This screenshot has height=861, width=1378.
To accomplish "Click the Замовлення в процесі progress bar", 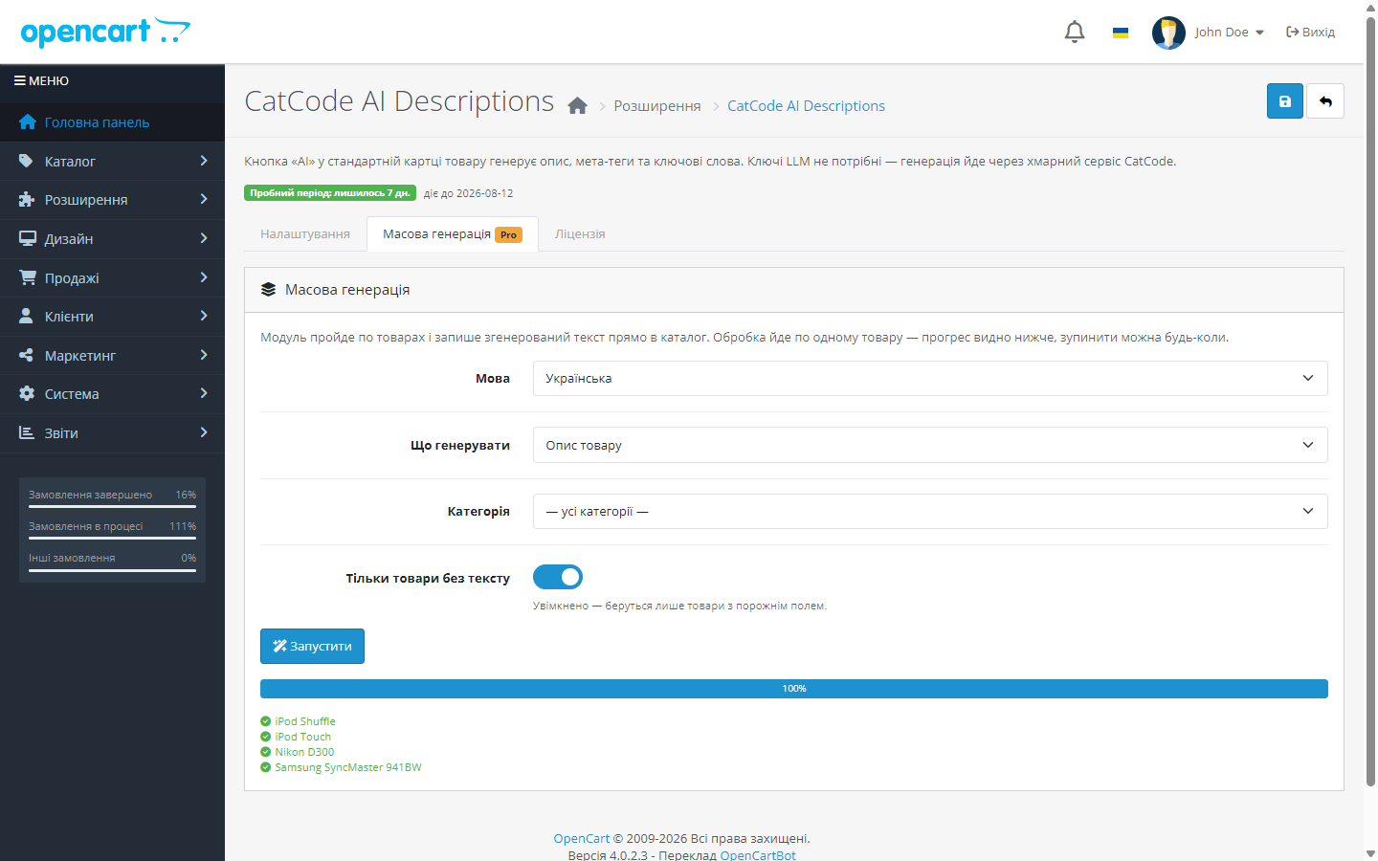I will 112,539.
